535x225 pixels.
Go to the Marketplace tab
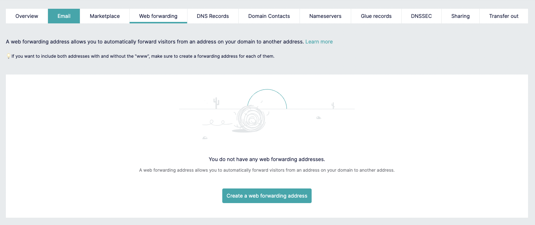105,16
